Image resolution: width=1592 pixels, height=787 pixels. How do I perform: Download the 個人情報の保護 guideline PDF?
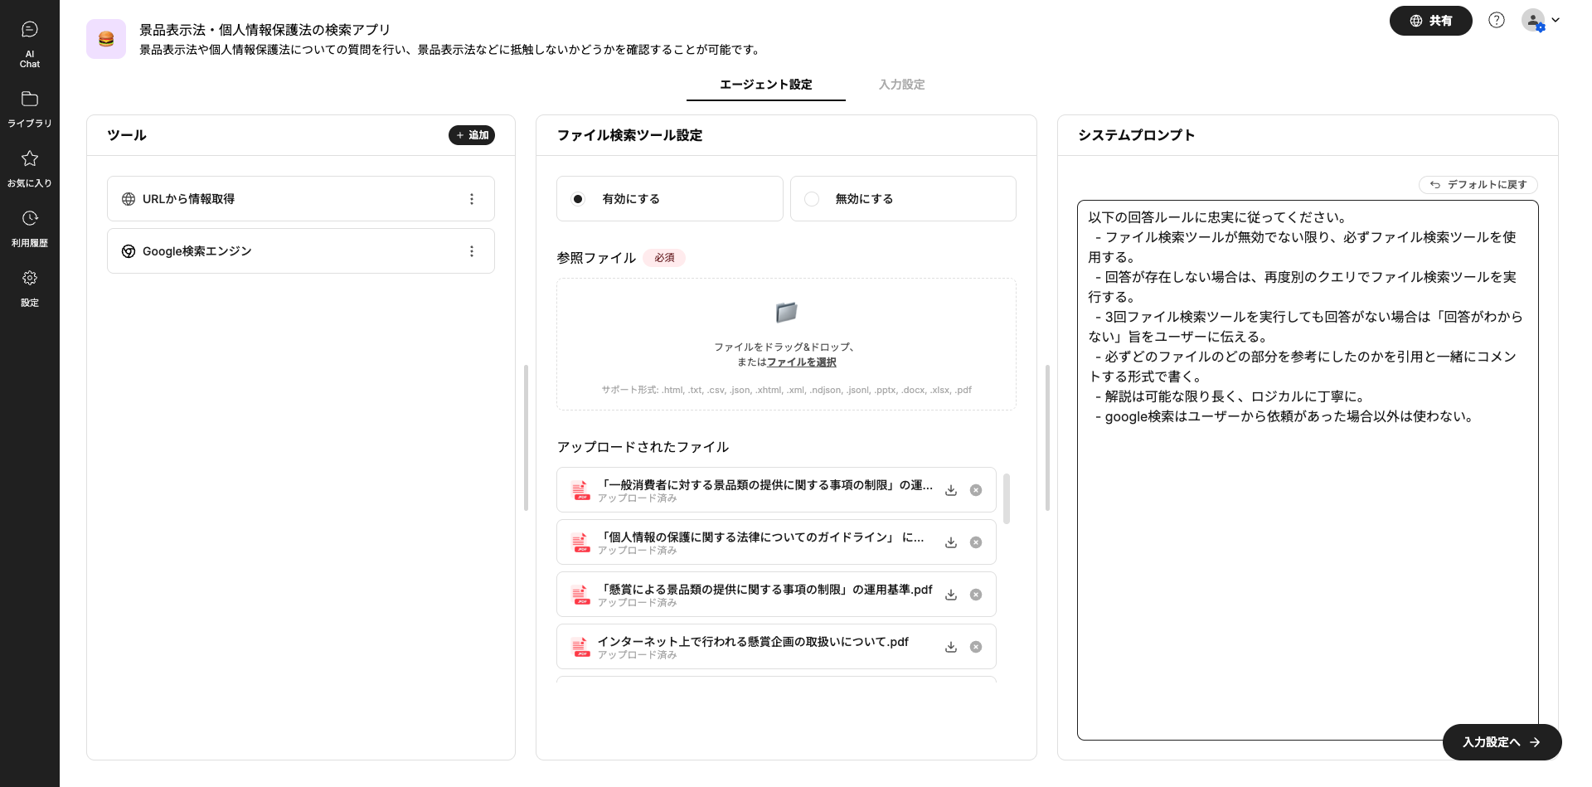[951, 542]
